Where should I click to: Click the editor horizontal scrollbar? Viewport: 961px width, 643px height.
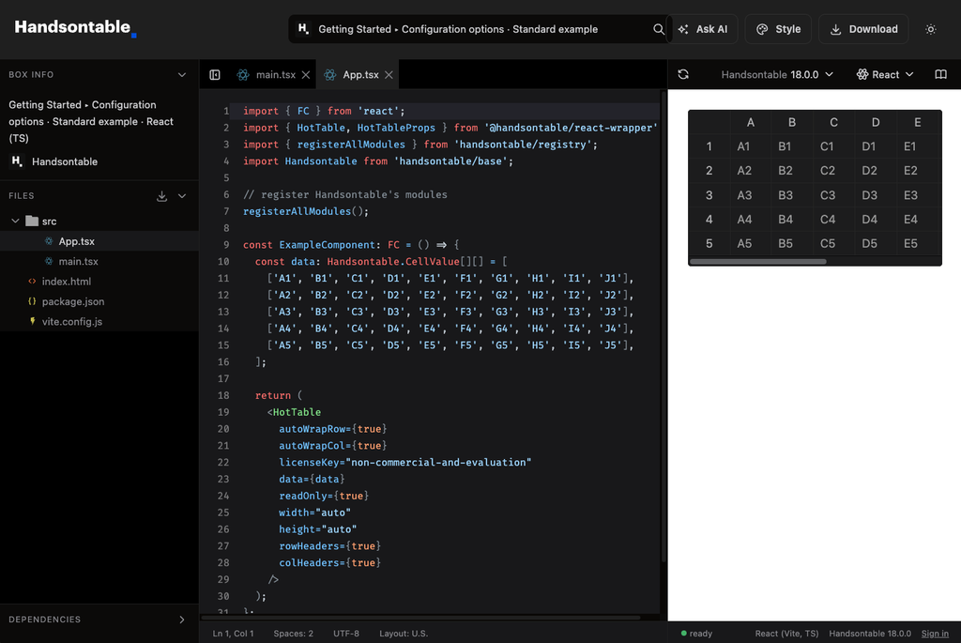click(x=421, y=618)
